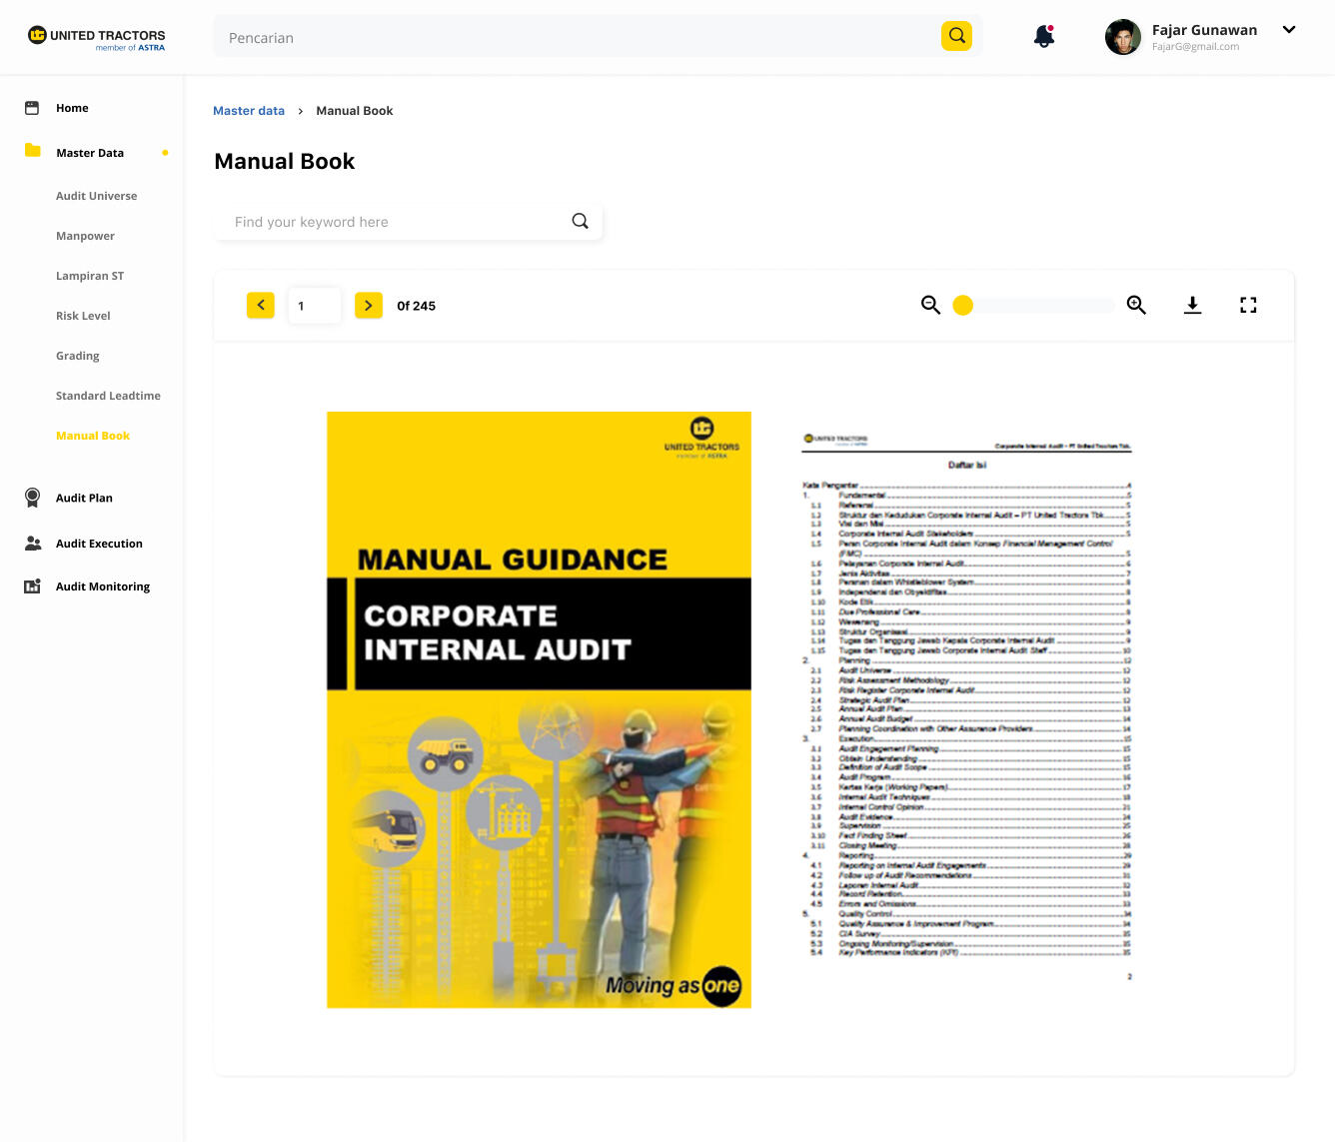
Task: Open the notifications bell
Action: (1044, 37)
